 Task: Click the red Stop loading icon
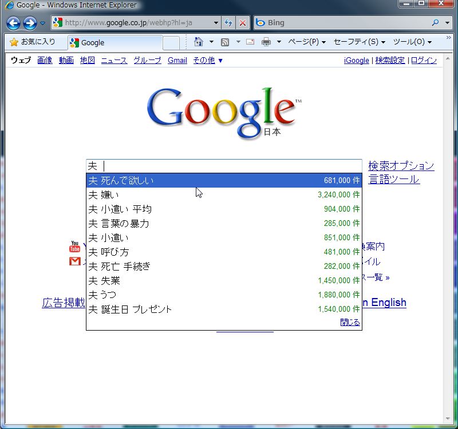243,23
